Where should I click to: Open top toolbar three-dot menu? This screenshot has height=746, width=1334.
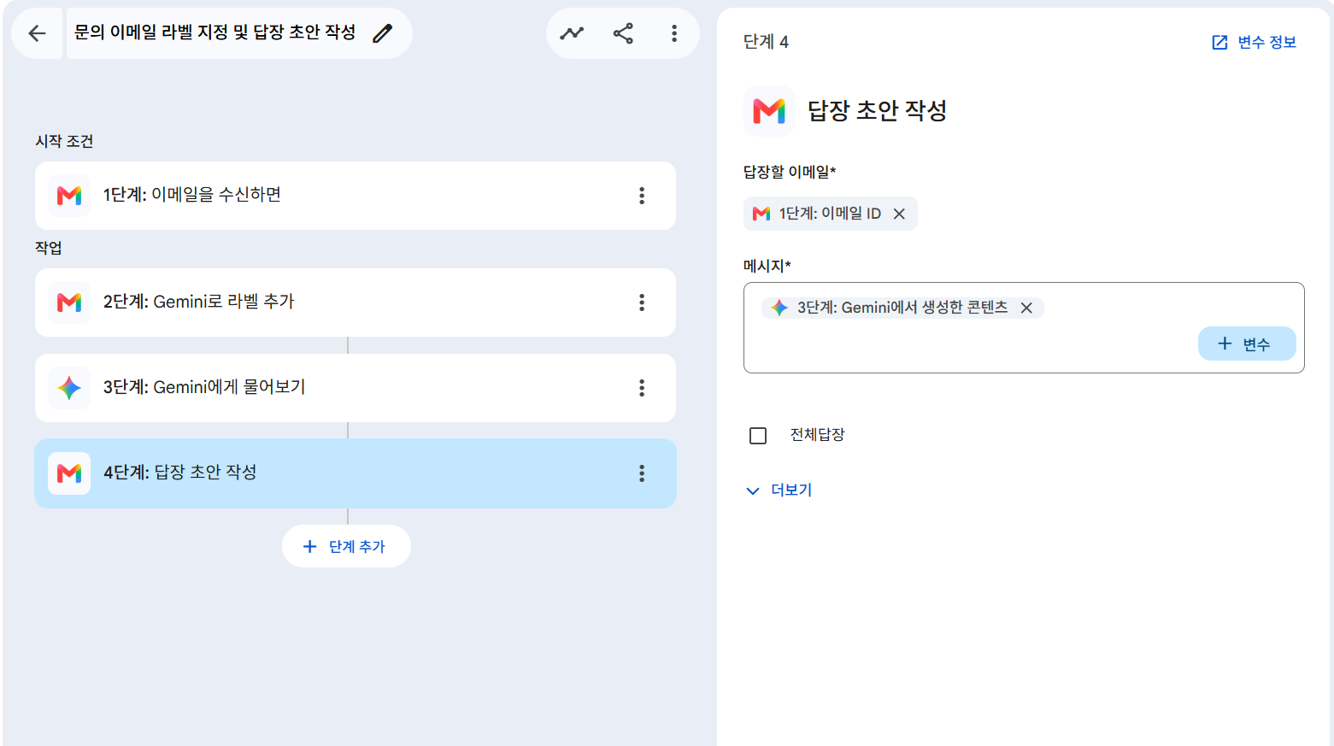[674, 33]
